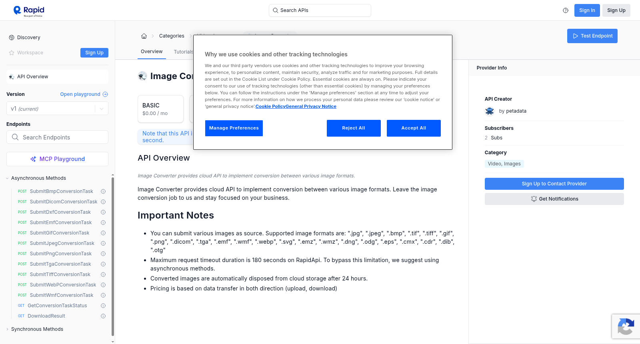Viewport: 640px width, 344px height.
Task: Click the Image Converter API logo
Action: point(142,76)
